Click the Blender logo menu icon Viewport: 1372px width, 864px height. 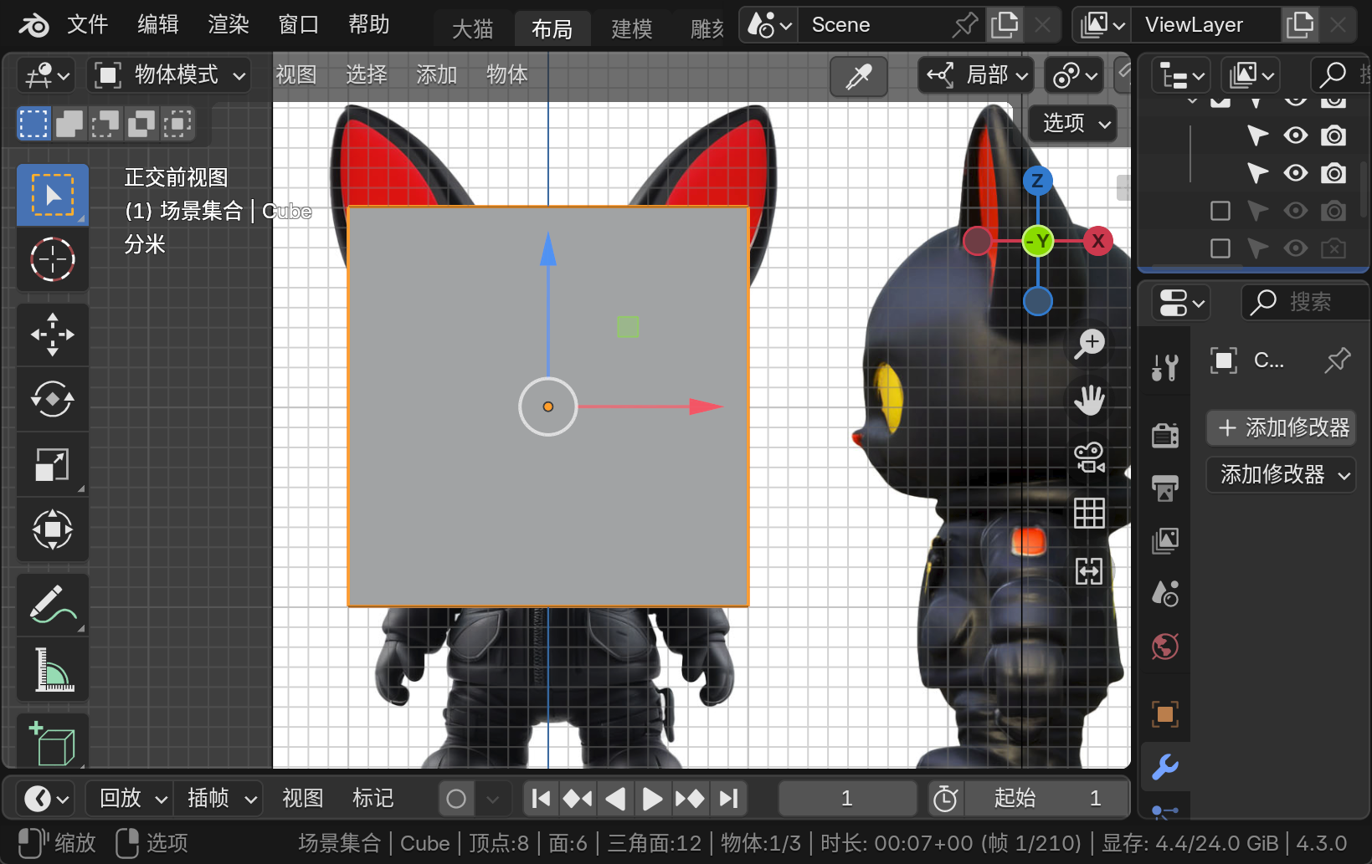pyautogui.click(x=33, y=25)
